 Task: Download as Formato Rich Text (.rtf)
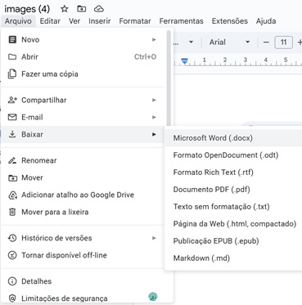pos(233,173)
